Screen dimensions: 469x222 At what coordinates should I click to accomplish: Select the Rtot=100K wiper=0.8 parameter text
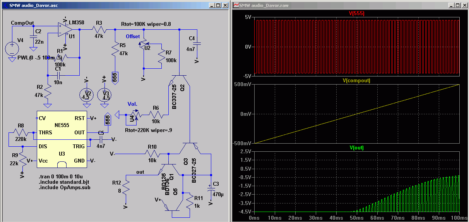(147, 24)
